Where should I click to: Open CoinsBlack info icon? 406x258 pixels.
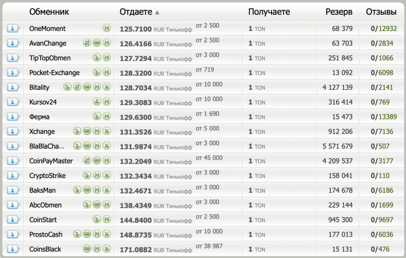tap(13, 249)
